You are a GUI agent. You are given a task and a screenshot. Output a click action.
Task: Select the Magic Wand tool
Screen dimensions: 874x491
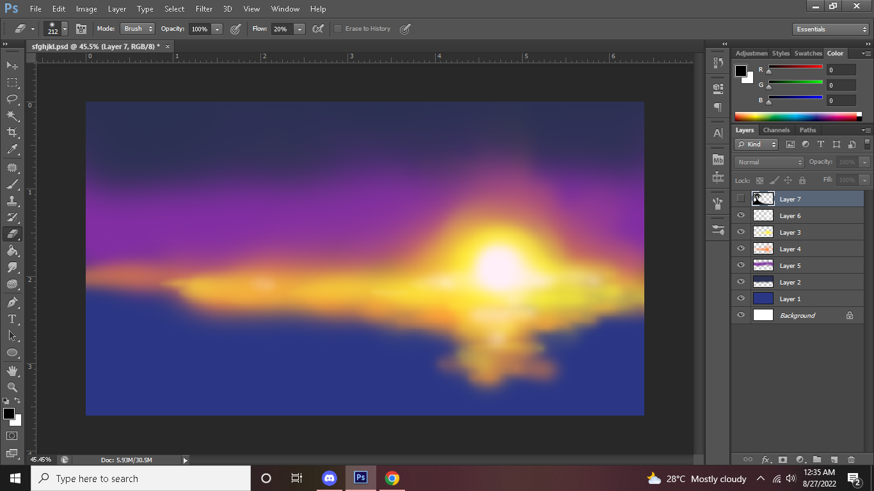[12, 116]
